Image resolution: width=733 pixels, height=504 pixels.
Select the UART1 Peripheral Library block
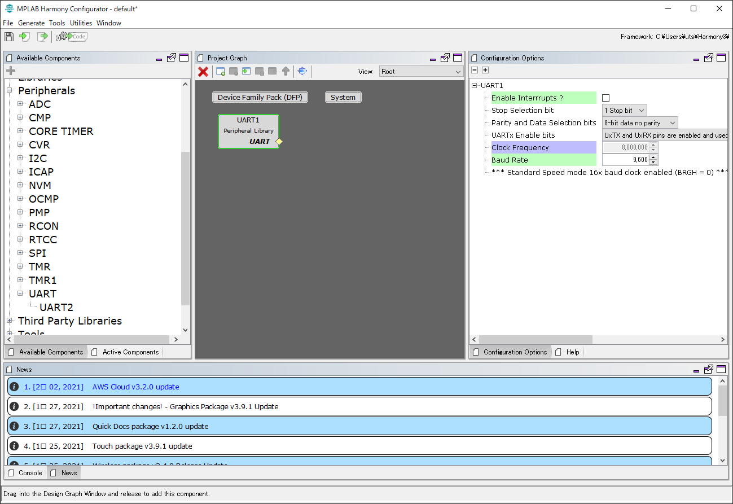click(248, 131)
